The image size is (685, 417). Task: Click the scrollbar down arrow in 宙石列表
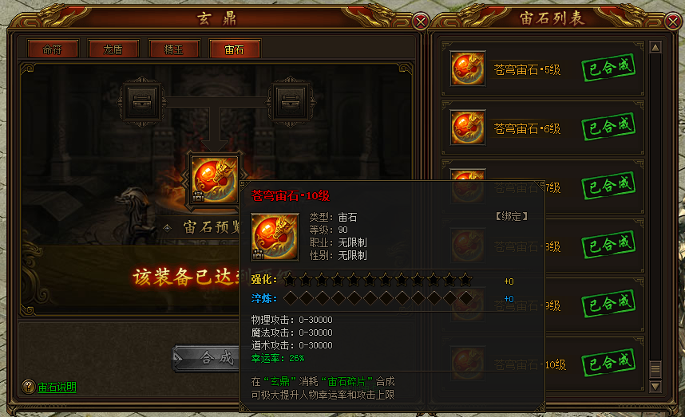[655, 387]
